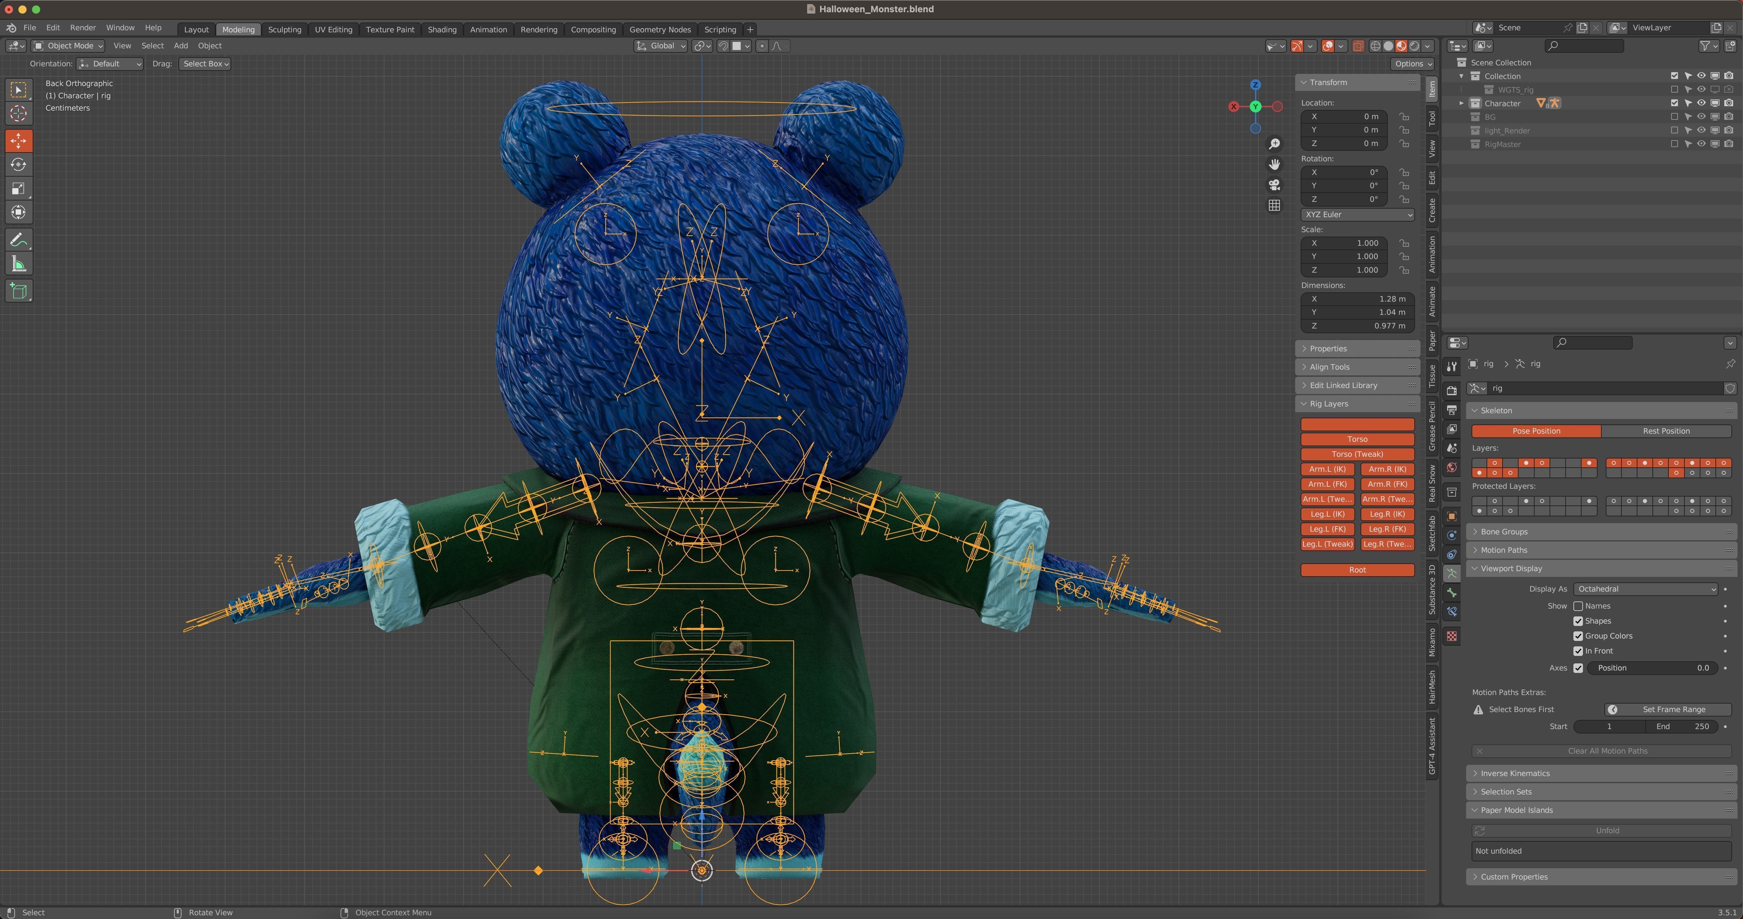Select wireframe viewport shading
The height and width of the screenshot is (919, 1743).
click(x=1375, y=46)
